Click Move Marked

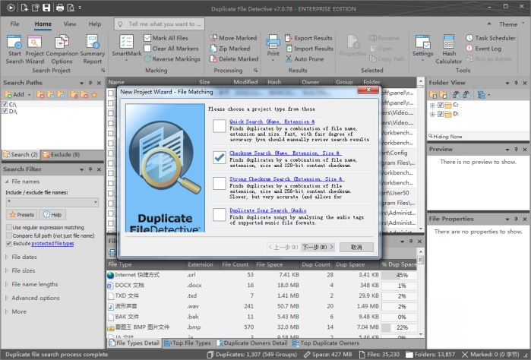click(233, 38)
